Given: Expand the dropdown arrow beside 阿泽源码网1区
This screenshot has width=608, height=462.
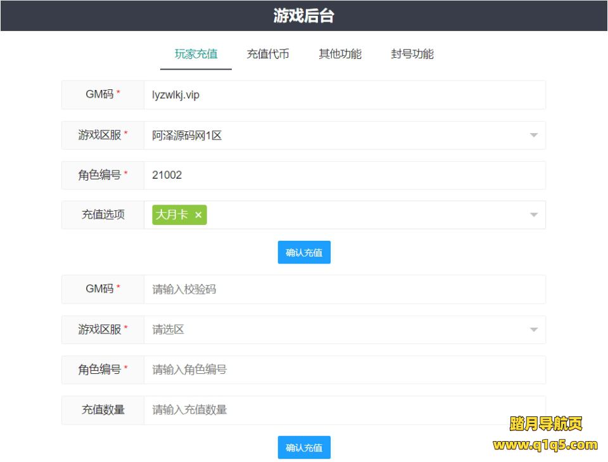Looking at the screenshot, I should coord(533,136).
